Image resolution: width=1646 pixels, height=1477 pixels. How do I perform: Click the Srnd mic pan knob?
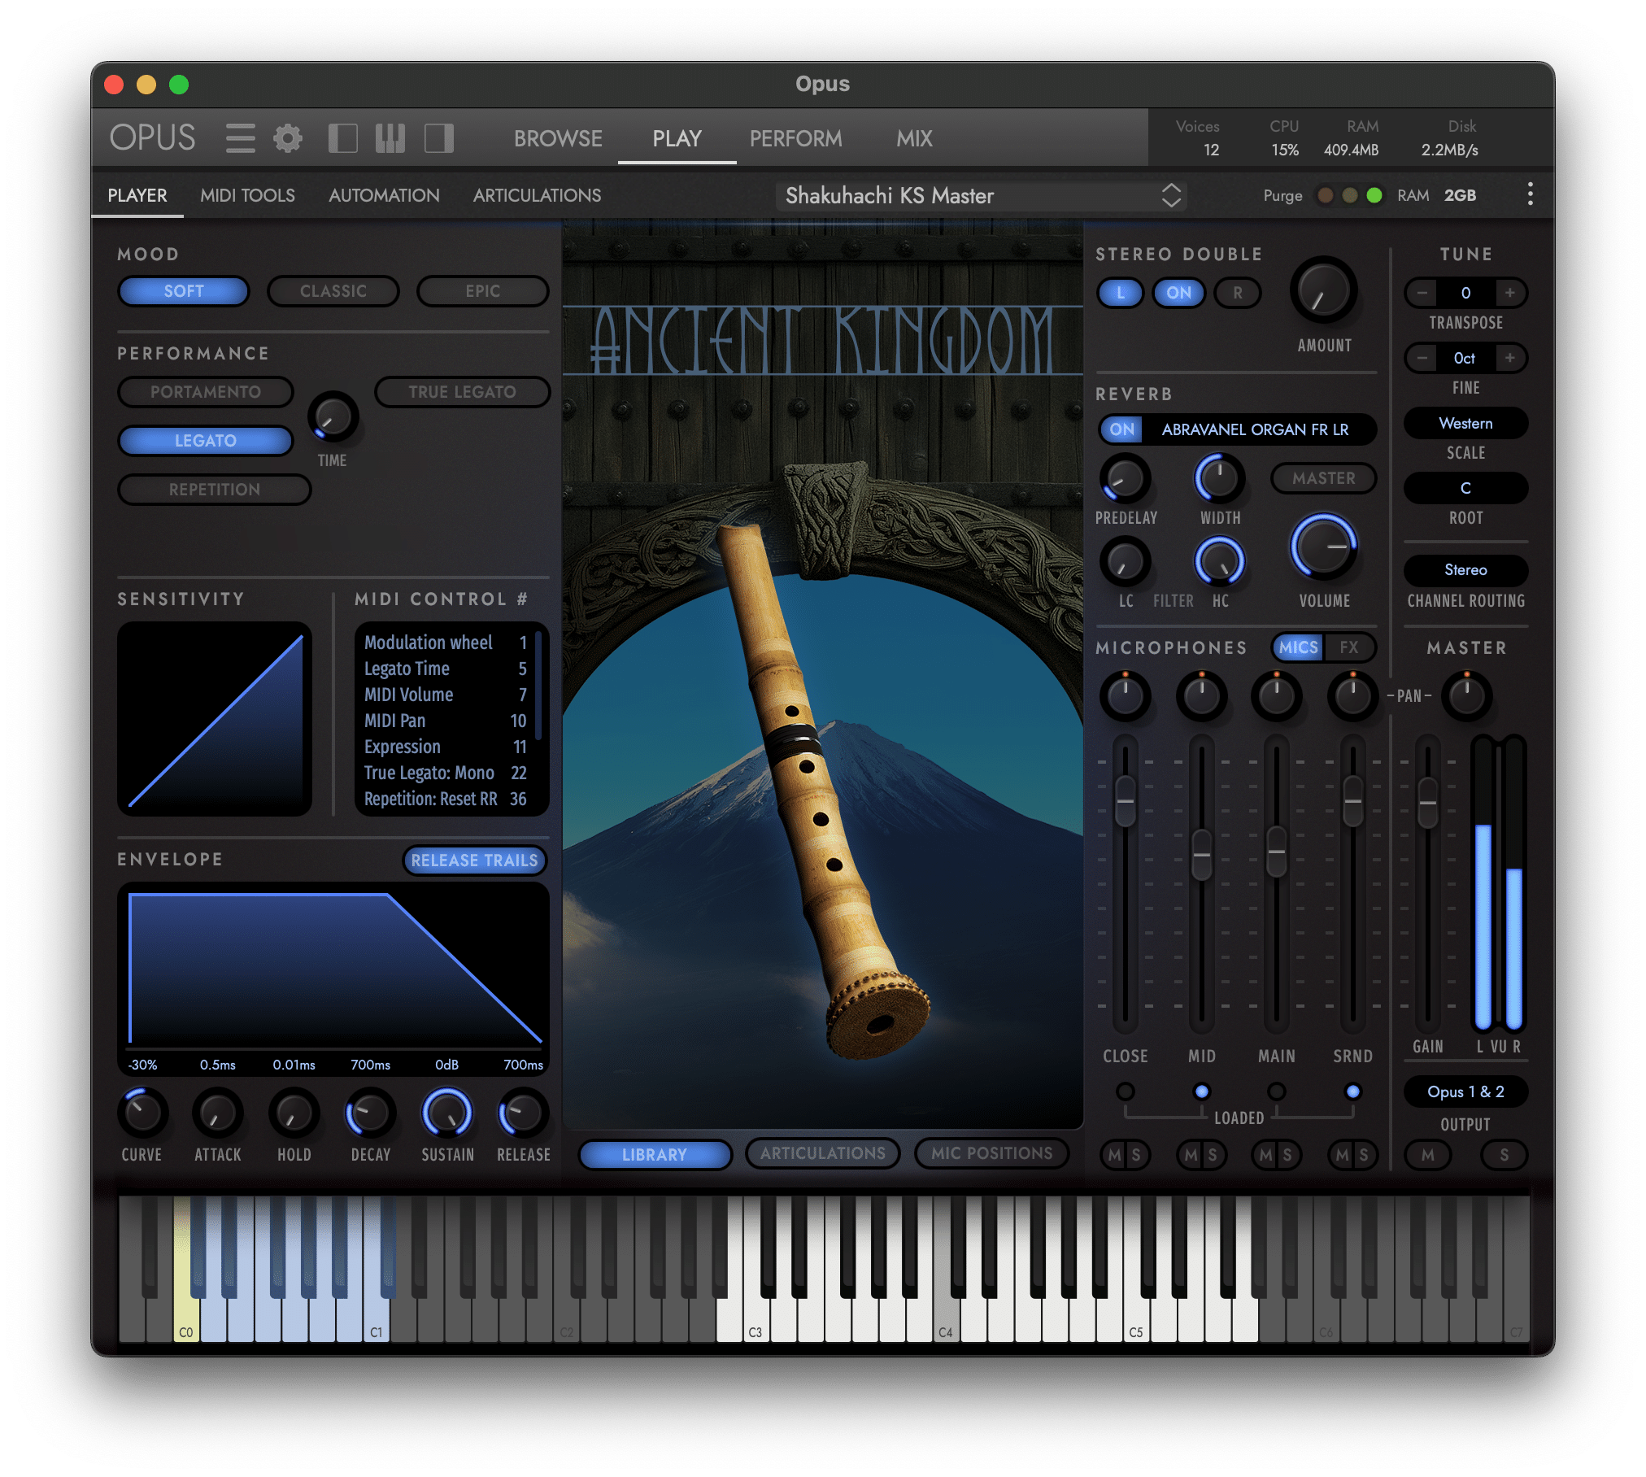(1352, 696)
